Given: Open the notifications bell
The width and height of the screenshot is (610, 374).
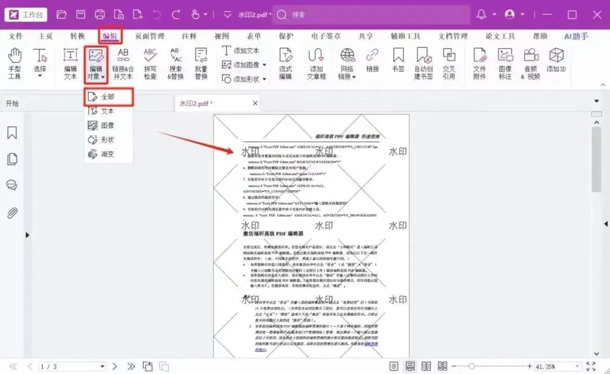Looking at the screenshot, I should click(481, 15).
